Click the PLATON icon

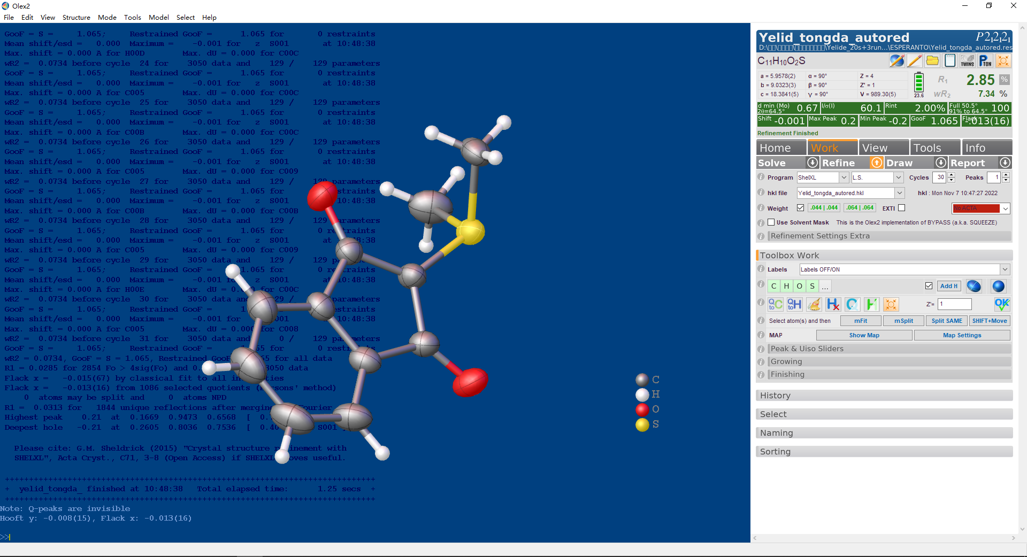coord(985,61)
